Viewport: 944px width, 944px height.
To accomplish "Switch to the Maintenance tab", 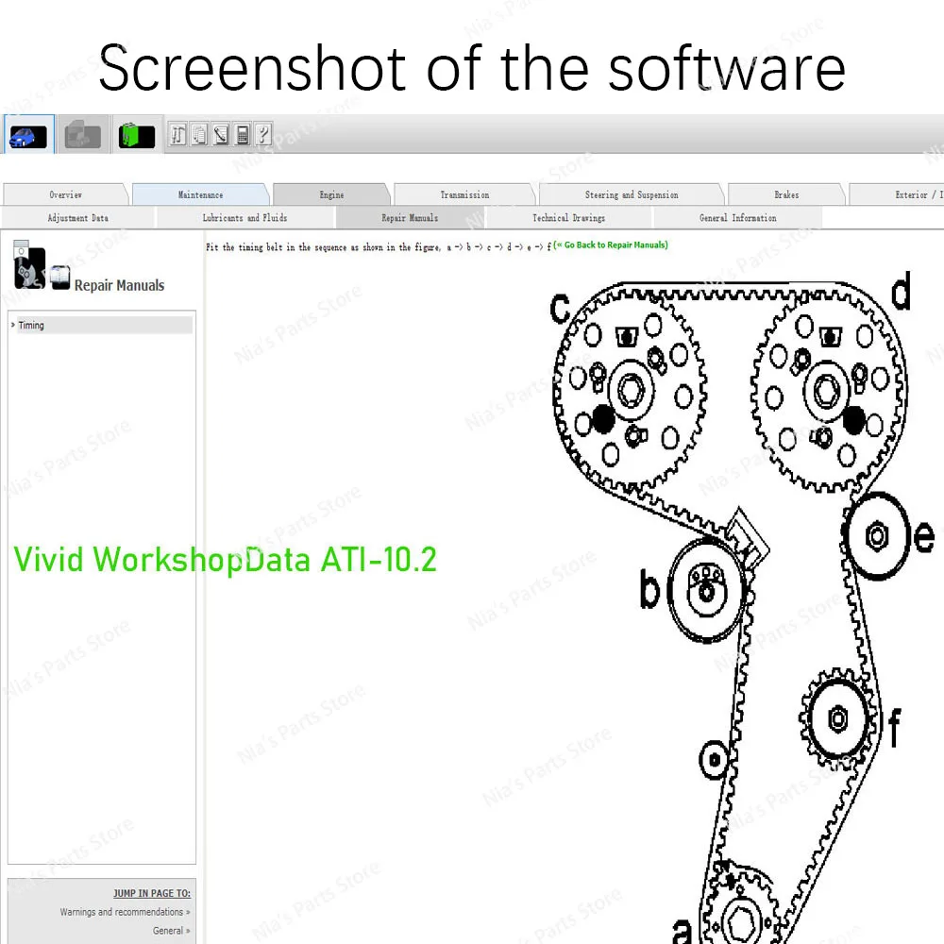I will (x=200, y=195).
